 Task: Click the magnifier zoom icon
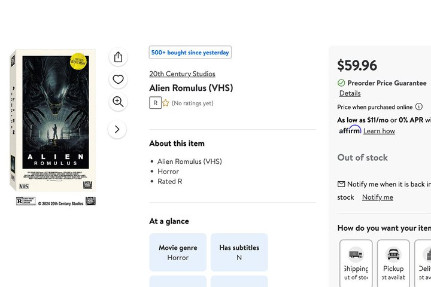click(x=118, y=102)
